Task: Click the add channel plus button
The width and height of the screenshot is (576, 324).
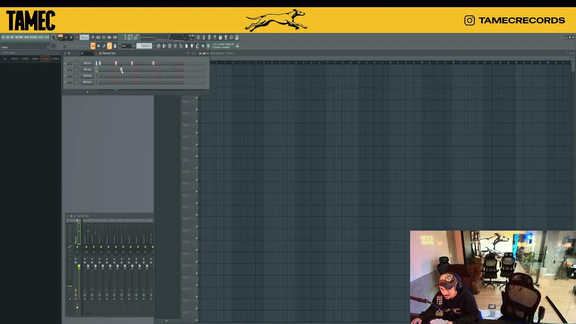Action: tap(87, 92)
